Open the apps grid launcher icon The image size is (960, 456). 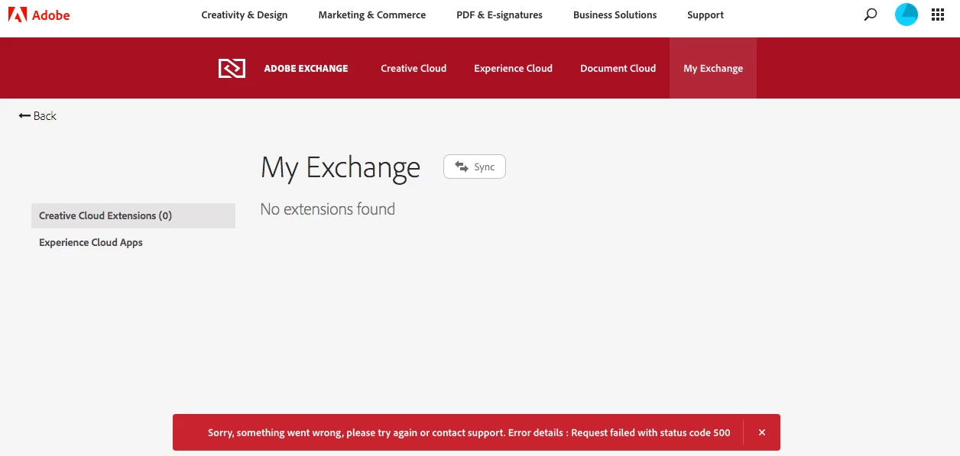pyautogui.click(x=938, y=15)
